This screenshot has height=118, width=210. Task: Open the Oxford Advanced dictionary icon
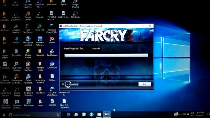pos(29,79)
